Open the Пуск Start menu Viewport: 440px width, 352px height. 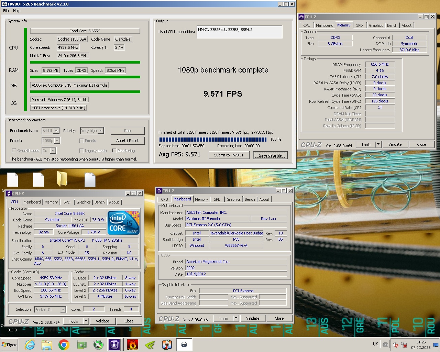click(x=9, y=345)
